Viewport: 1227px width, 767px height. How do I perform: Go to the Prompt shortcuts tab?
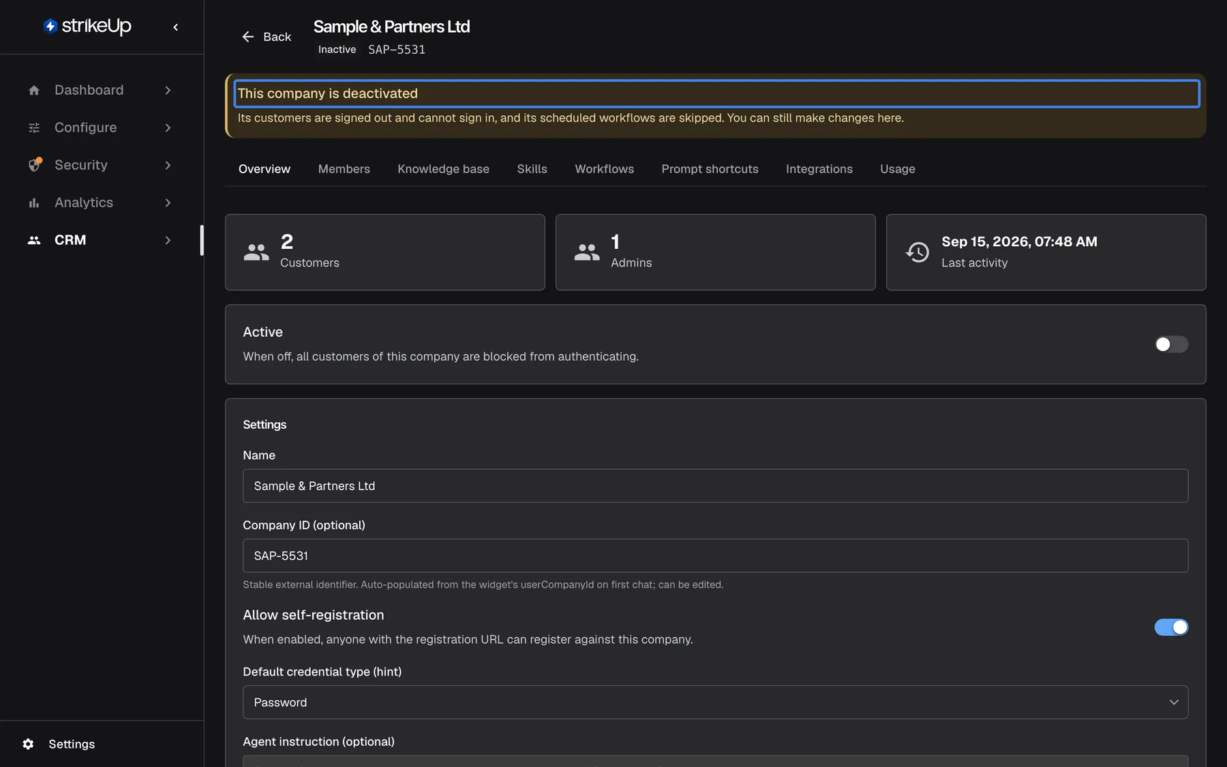tap(710, 169)
